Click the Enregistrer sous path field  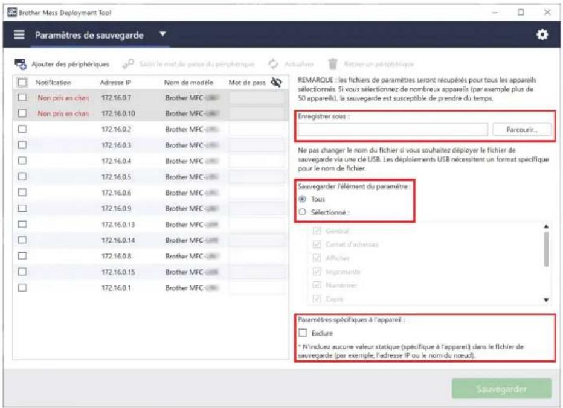393,130
